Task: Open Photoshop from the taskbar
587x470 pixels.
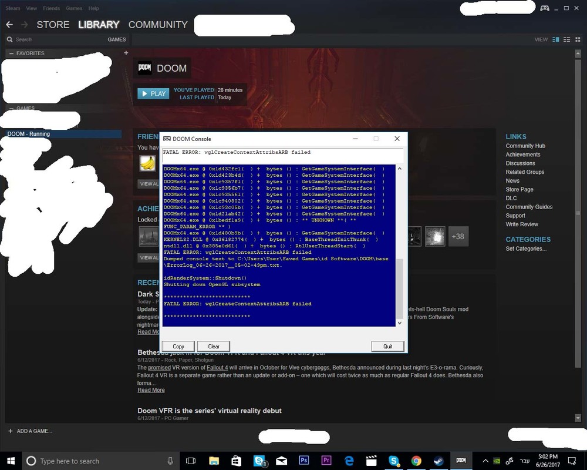Action: coord(304,461)
